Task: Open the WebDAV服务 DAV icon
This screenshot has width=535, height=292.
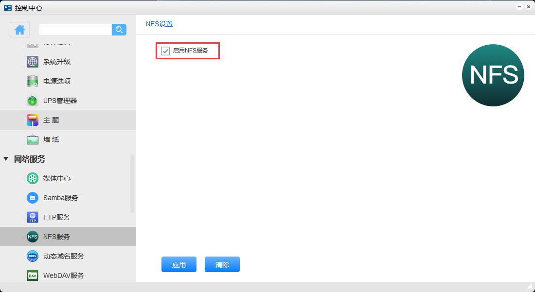Action: point(33,275)
